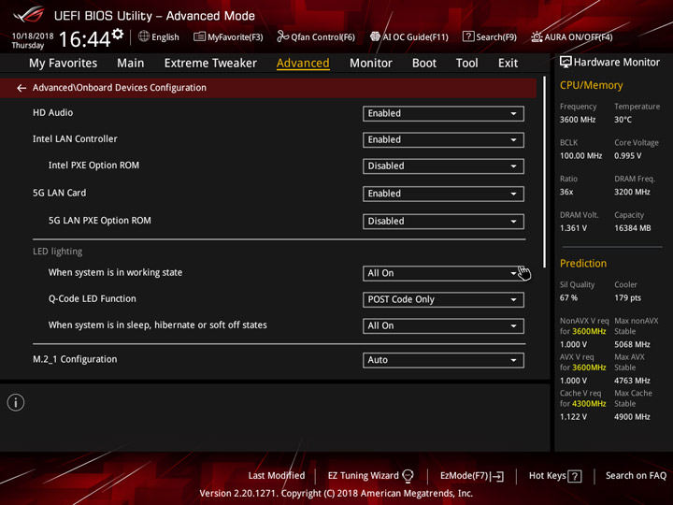Click the settings list scrollbar
Screen dimensions: 673x505
pyautogui.click(x=544, y=172)
